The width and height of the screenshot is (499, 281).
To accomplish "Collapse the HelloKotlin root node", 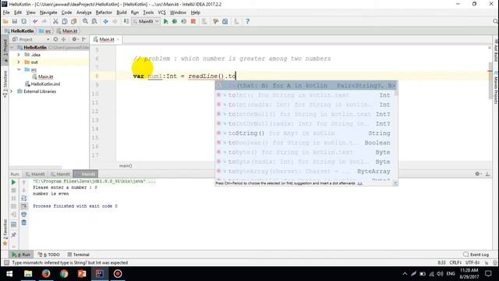I will (x=12, y=48).
